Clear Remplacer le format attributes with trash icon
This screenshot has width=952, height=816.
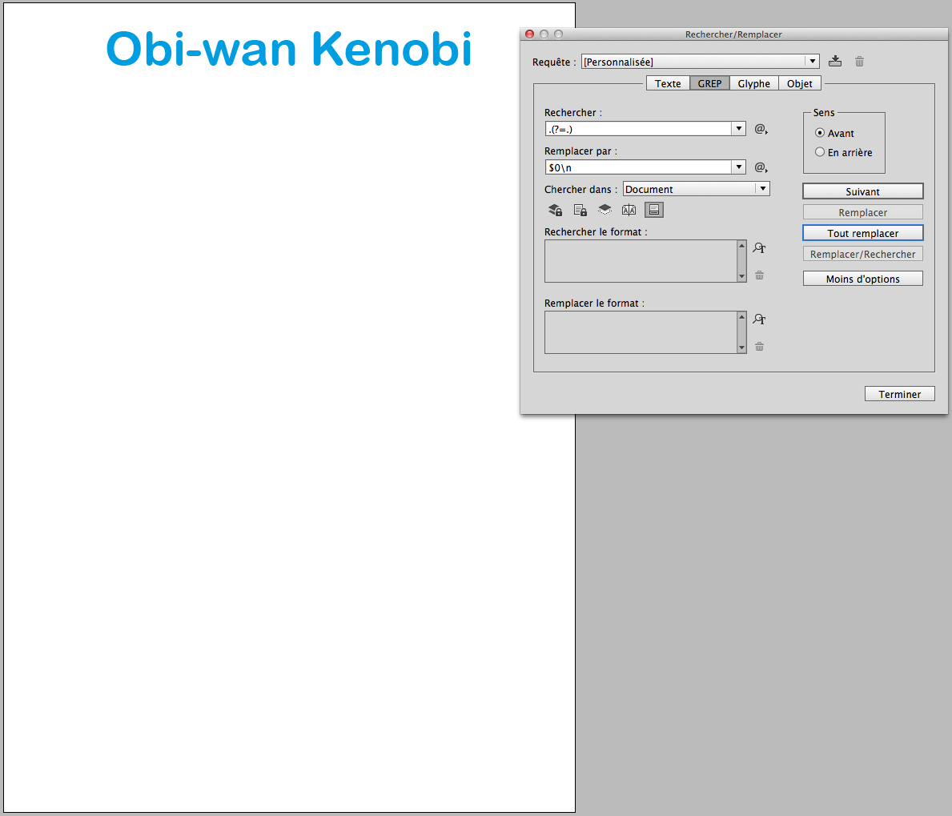pyautogui.click(x=760, y=347)
